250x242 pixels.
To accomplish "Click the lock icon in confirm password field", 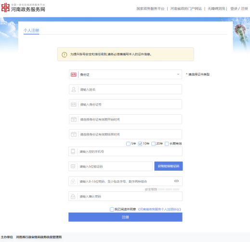I will (73, 196).
